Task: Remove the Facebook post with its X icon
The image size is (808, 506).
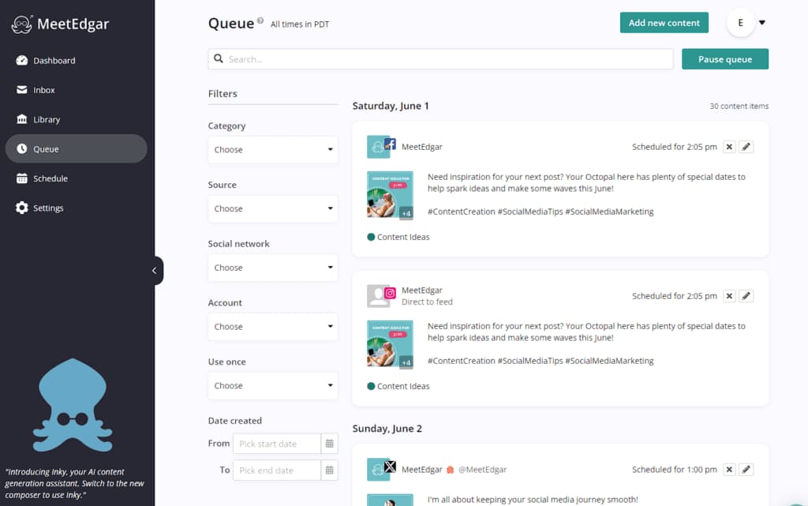Action: pos(729,147)
